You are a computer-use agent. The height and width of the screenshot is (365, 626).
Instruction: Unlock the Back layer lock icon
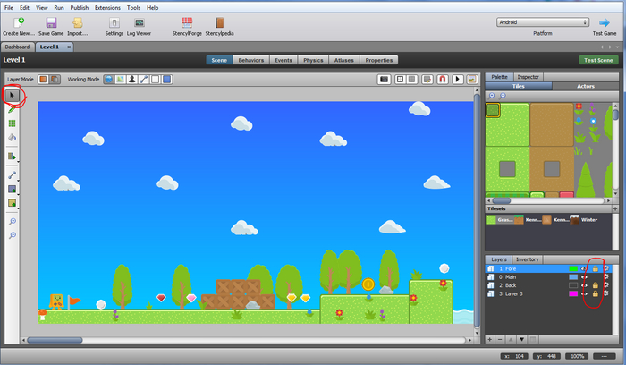point(595,285)
